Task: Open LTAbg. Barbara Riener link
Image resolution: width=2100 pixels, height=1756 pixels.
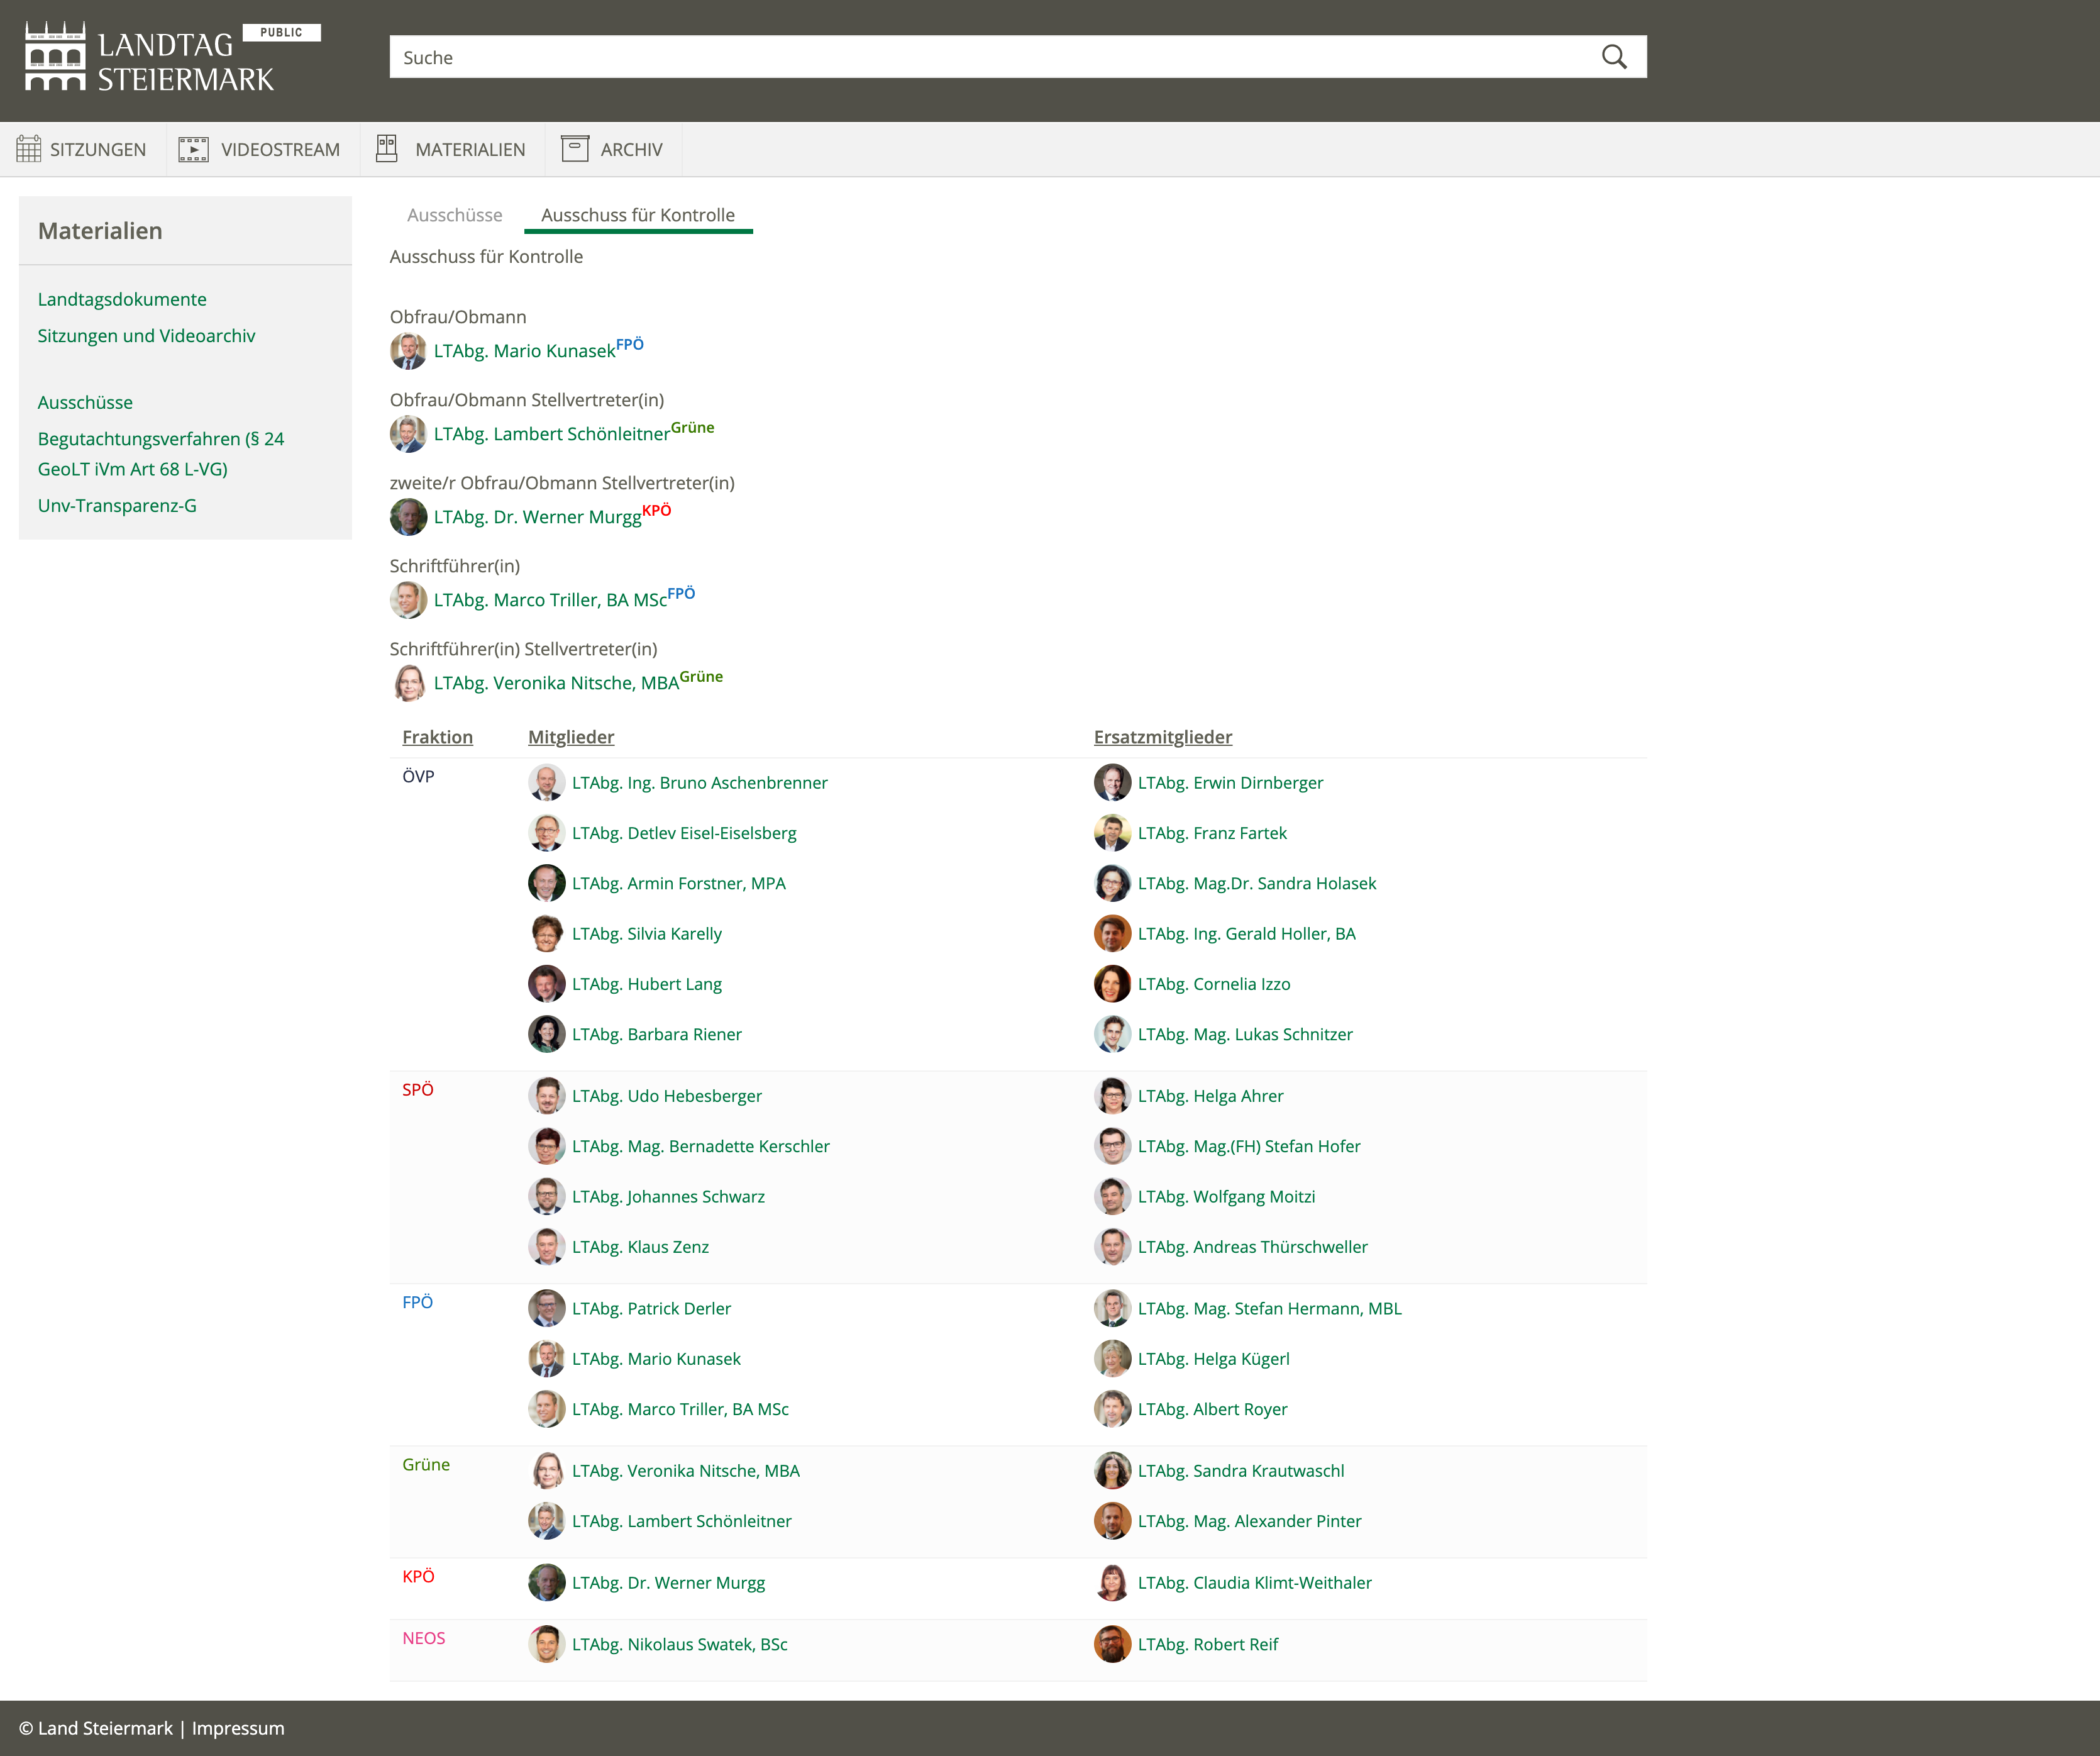Action: tap(657, 1035)
